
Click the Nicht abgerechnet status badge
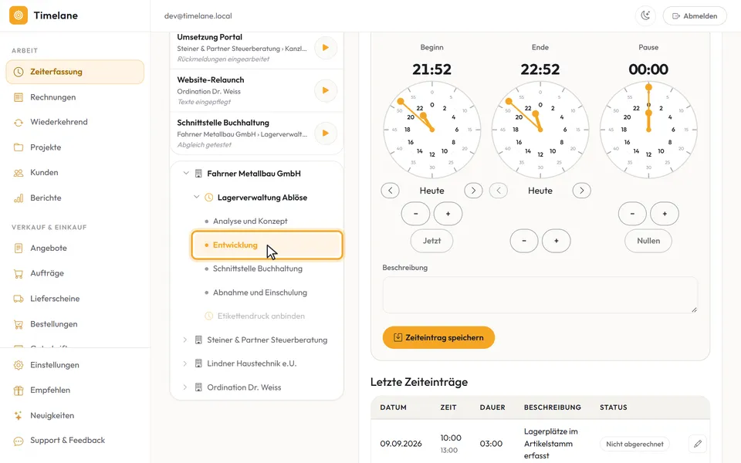634,444
